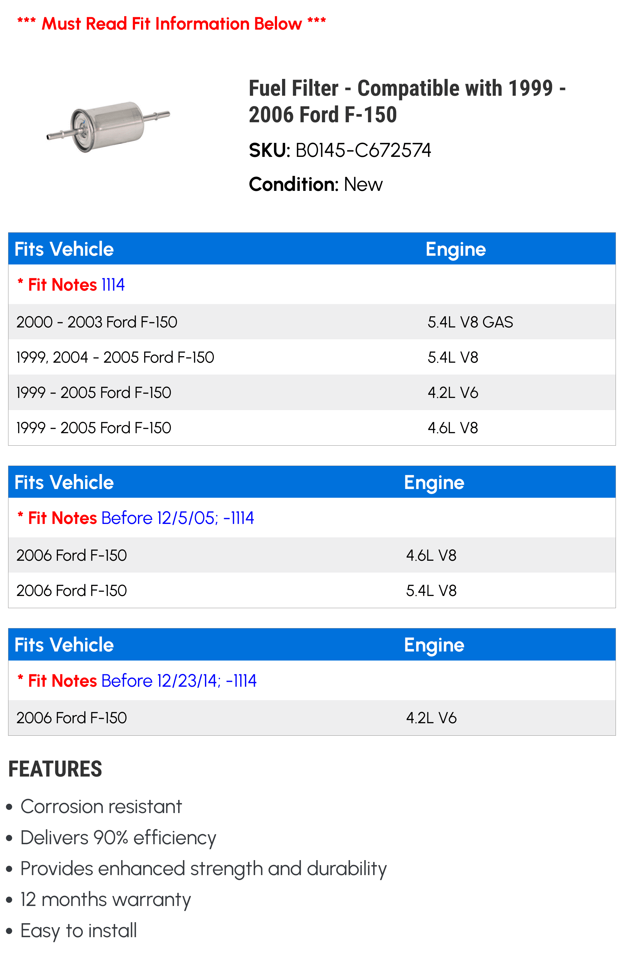Select the 2000 - 2003 Ford F-150 row
The width and height of the screenshot is (624, 954).
tap(97, 322)
